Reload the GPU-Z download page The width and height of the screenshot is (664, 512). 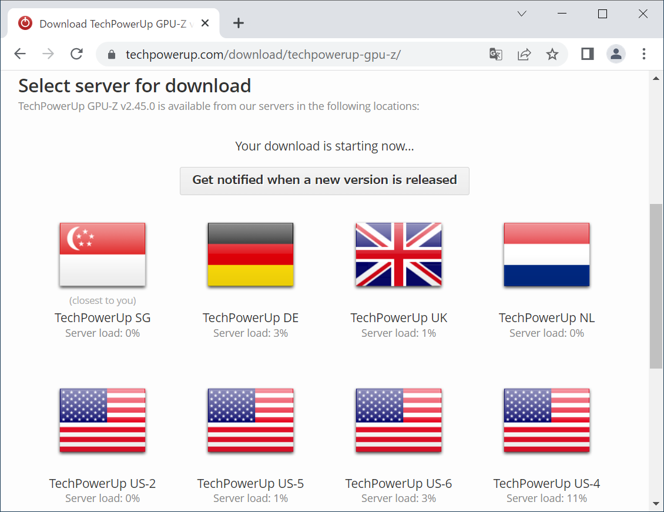point(76,53)
